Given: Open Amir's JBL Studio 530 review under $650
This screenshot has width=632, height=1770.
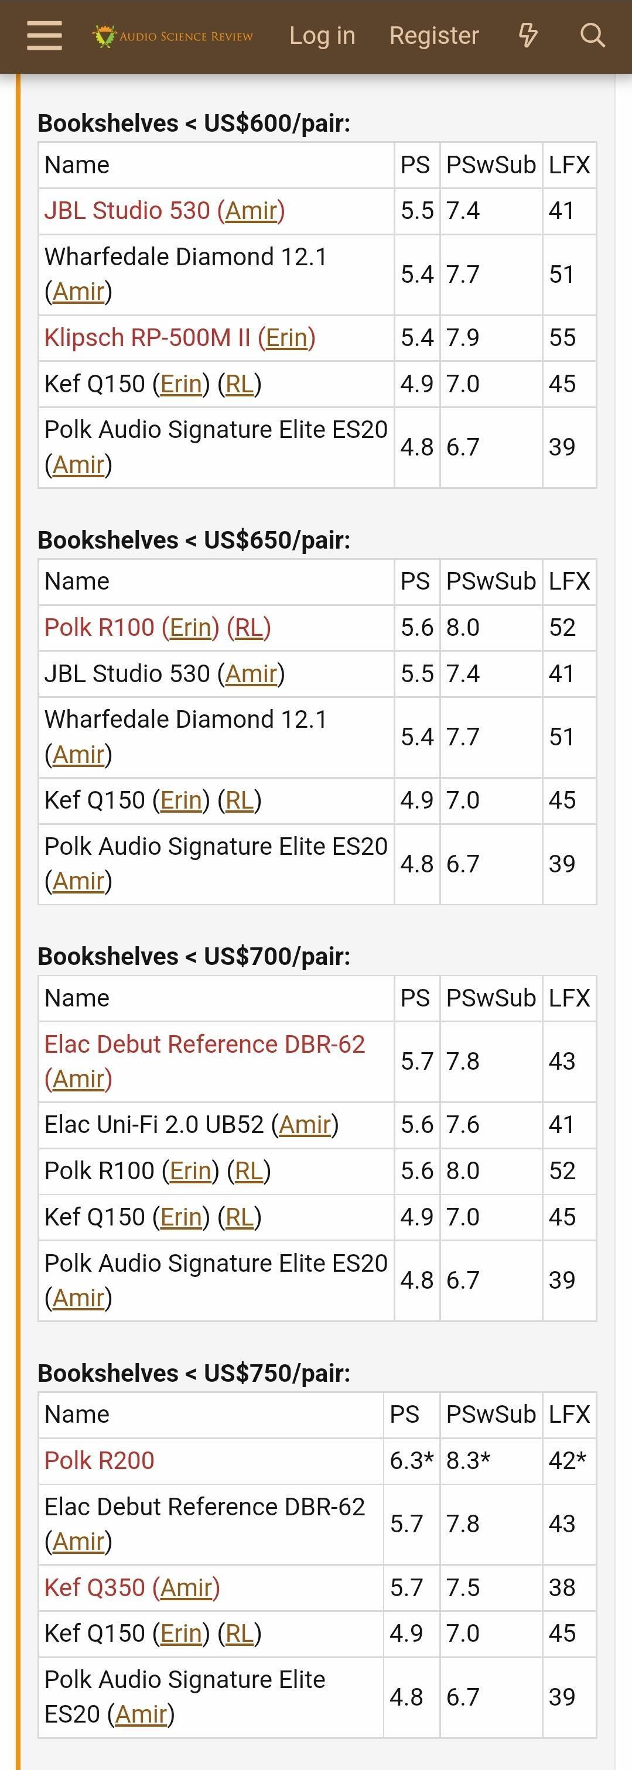Looking at the screenshot, I should 251,674.
